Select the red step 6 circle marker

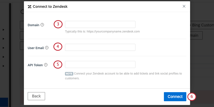(x=192, y=97)
